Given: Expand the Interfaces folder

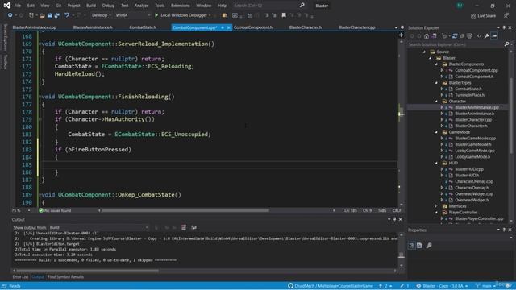Looking at the screenshot, I should click(436, 206).
